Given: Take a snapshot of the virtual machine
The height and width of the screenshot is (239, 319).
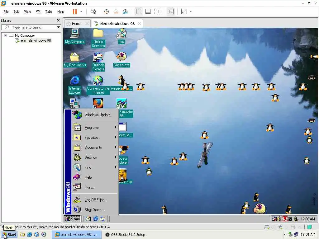Looking at the screenshot, I should coord(106,12).
